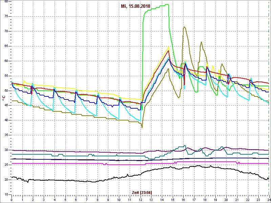
Task: Click the hour label 5 on the time axis
Action: (x=65, y=200)
